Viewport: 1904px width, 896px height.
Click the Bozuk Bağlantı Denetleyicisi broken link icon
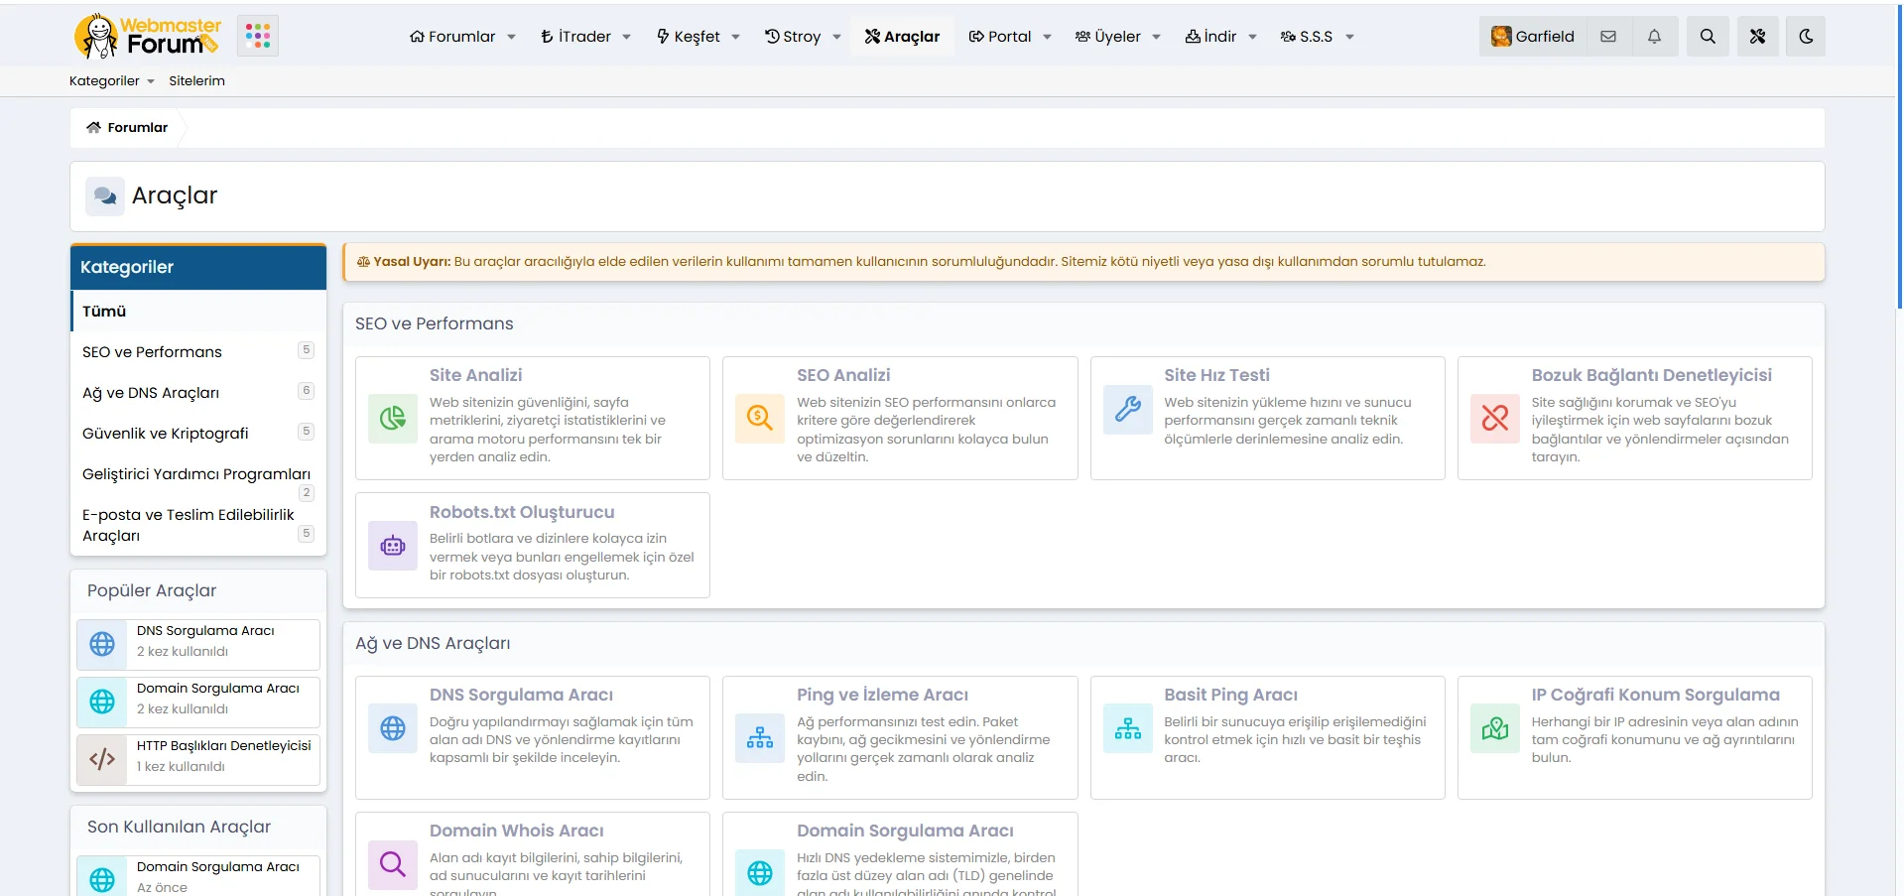1494,418
